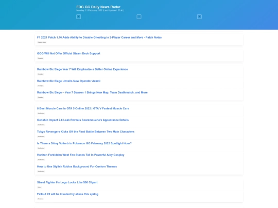Image resolution: width=278 pixels, height=208 pixels.
Task: Open the Shiny Voltorb Pokemon GO article
Action: 84,143
